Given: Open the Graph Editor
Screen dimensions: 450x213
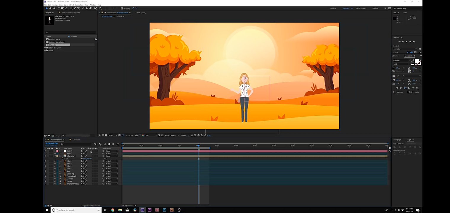Looking at the screenshot, I should pyautogui.click(x=117, y=144).
